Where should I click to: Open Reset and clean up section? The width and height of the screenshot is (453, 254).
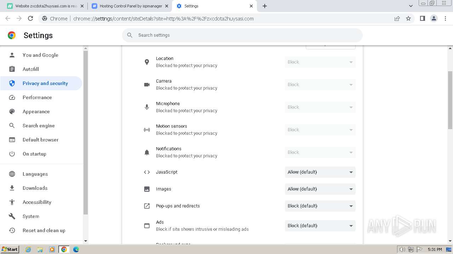[41, 230]
